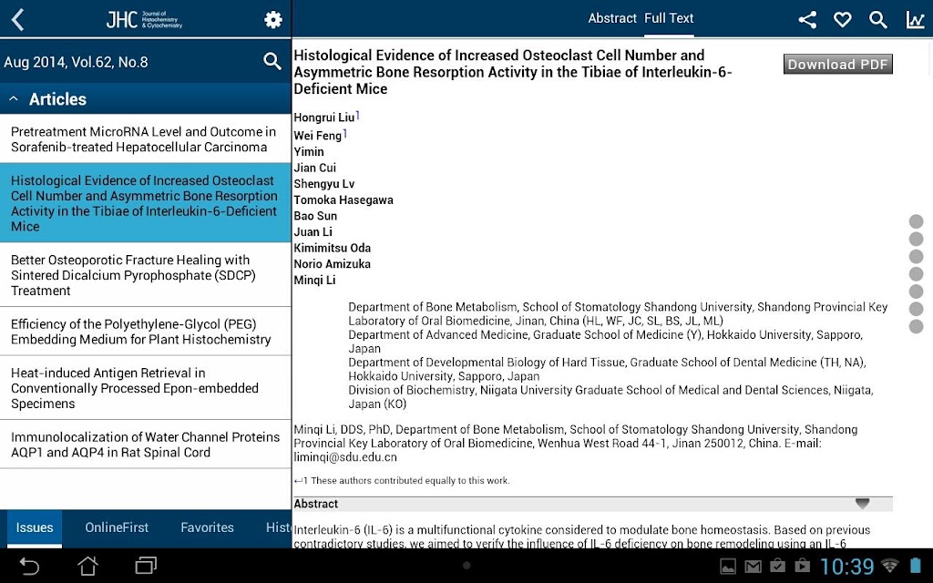Click search icon beside Aug 2014 issue
933x583 pixels.
pyautogui.click(x=272, y=61)
